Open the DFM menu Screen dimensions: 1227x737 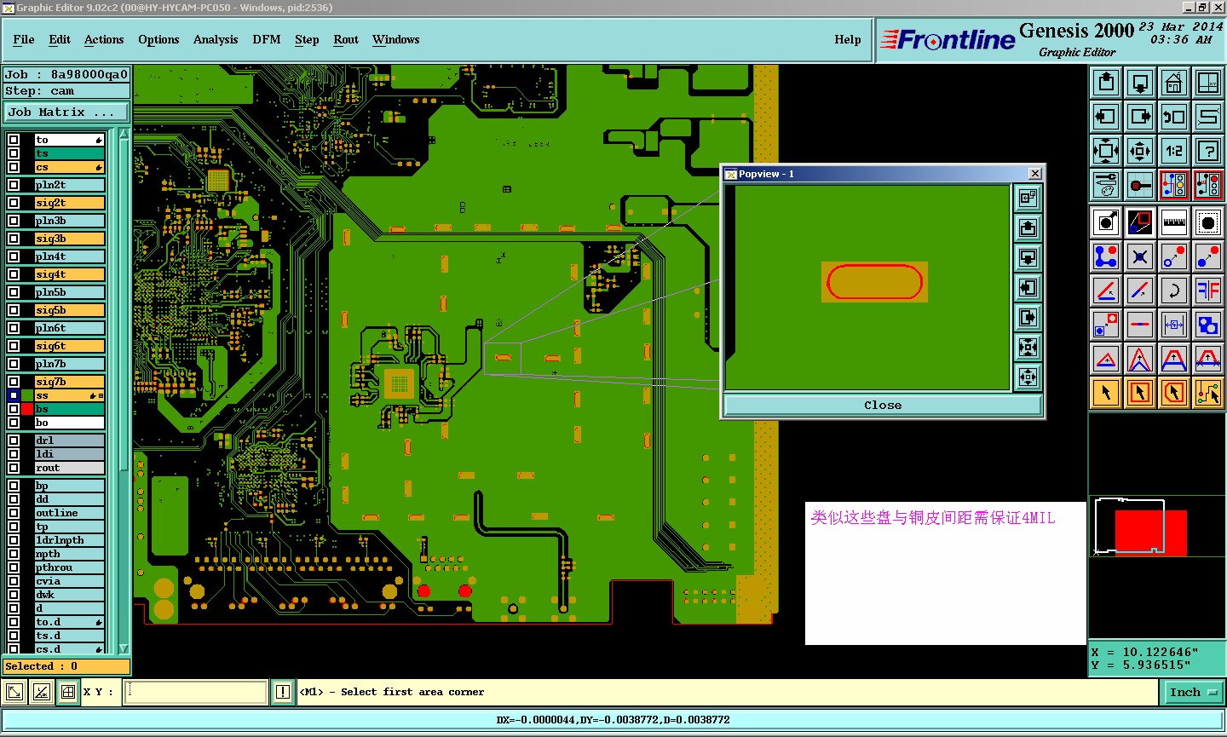point(267,39)
